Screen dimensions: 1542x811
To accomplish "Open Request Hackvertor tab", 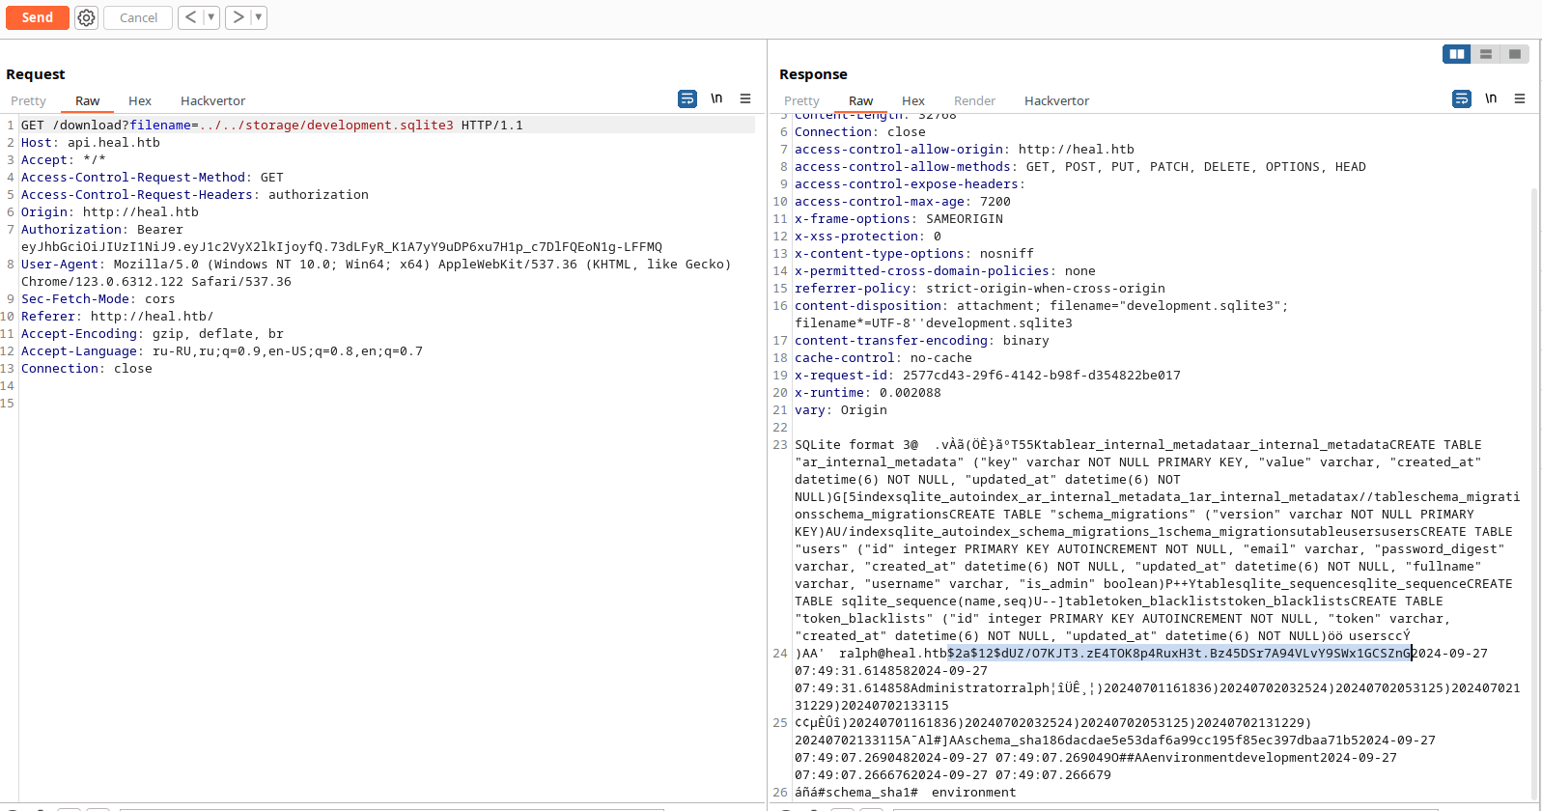I will coord(212,100).
